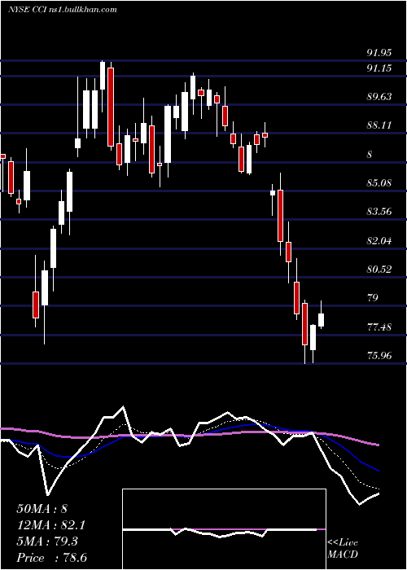Click the 89.63 price level label
Viewport: 407px width, 570px height.
tap(379, 96)
